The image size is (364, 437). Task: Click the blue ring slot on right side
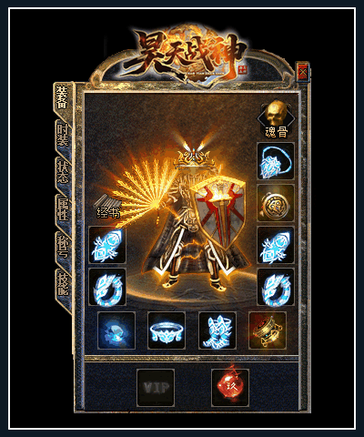point(276,287)
